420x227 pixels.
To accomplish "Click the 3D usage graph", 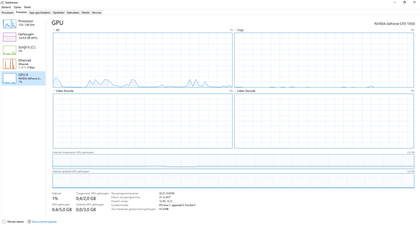I will (142, 60).
